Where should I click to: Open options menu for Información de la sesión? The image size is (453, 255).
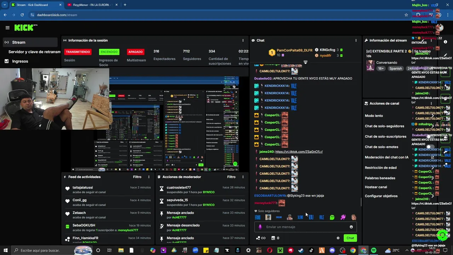pyautogui.click(x=243, y=40)
